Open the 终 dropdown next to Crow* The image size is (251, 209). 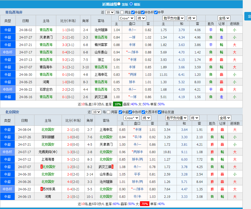pos(141,18)
